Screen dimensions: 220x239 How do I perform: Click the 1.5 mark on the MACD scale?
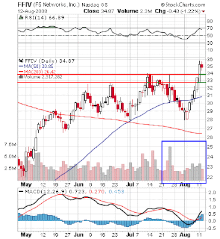[213, 200]
